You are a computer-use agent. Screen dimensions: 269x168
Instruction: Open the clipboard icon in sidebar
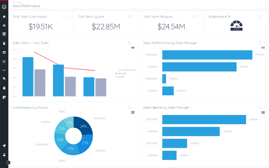point(4,88)
